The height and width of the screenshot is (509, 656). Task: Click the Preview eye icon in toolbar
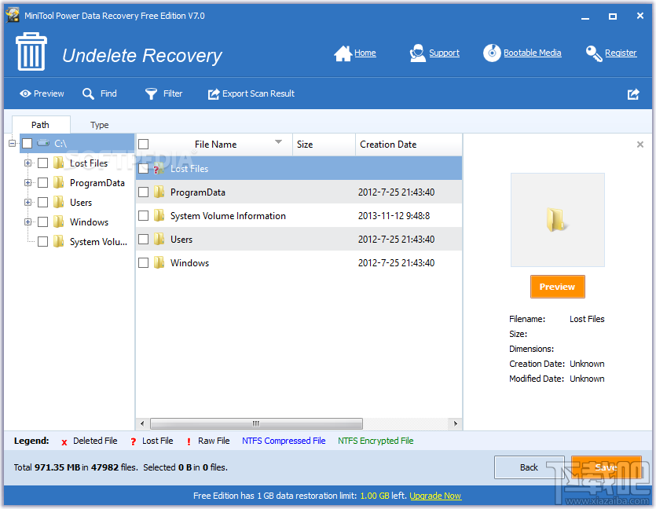tap(25, 93)
